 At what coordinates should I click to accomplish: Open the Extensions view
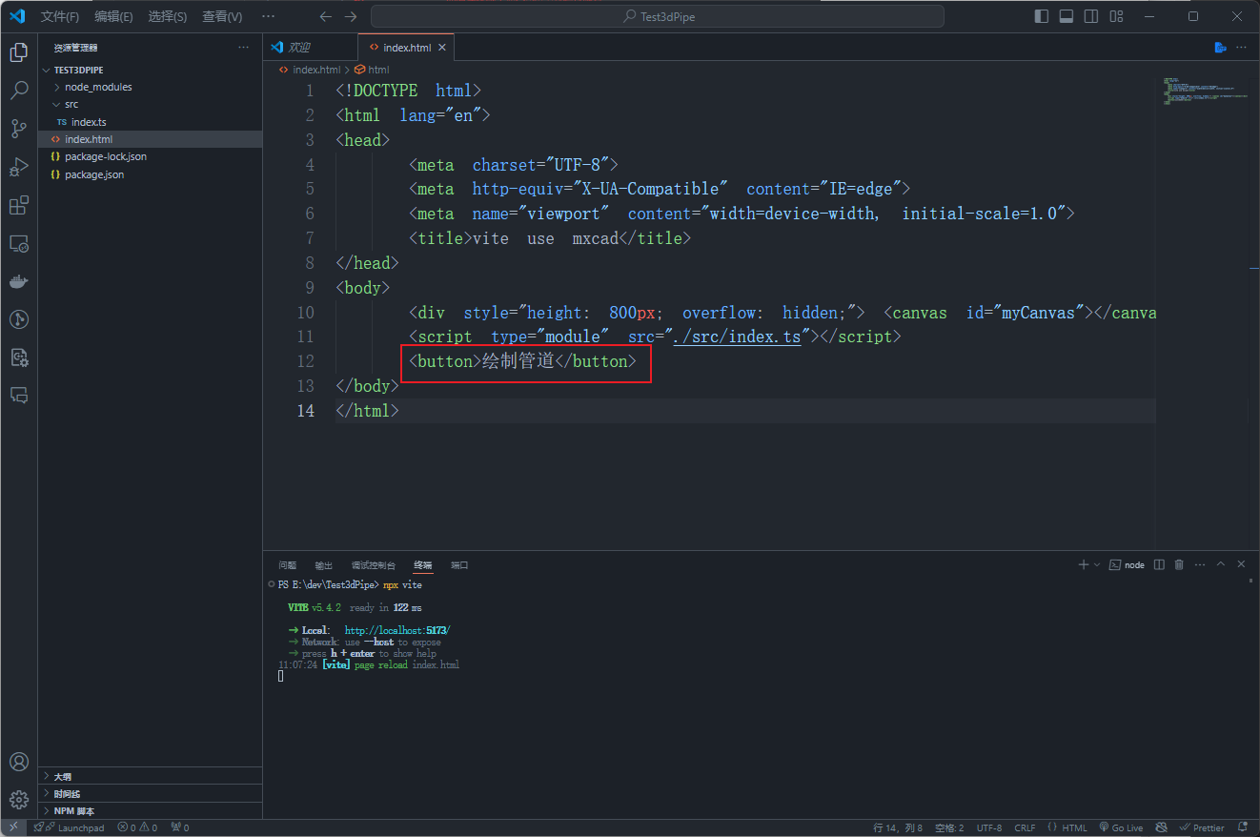tap(18, 205)
